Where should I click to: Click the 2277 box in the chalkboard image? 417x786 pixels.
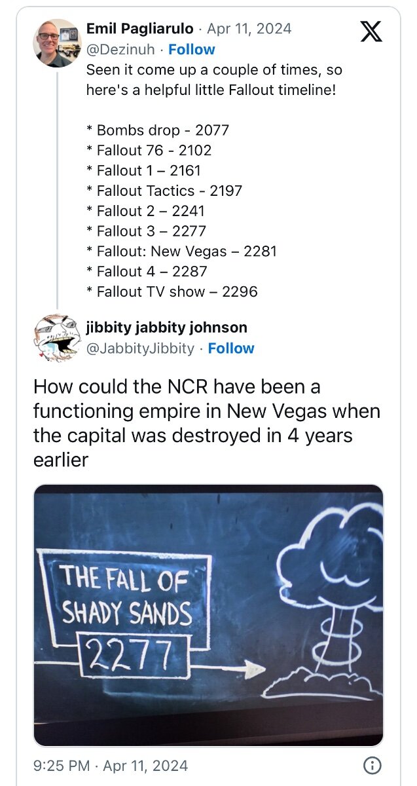pos(133,654)
